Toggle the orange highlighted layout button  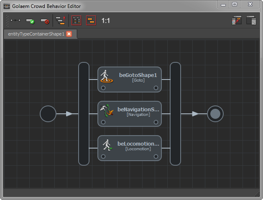coord(91,21)
